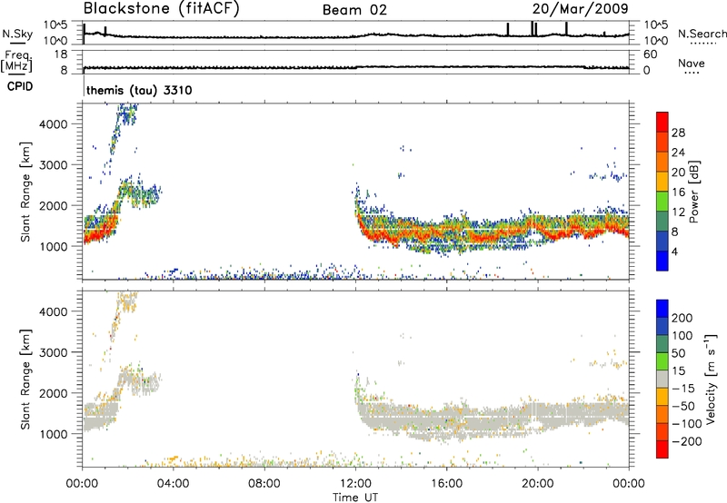The height and width of the screenshot is (503, 727).
Task: Click the 'Slant Range [km]' label of power panel
Action: coord(25,192)
